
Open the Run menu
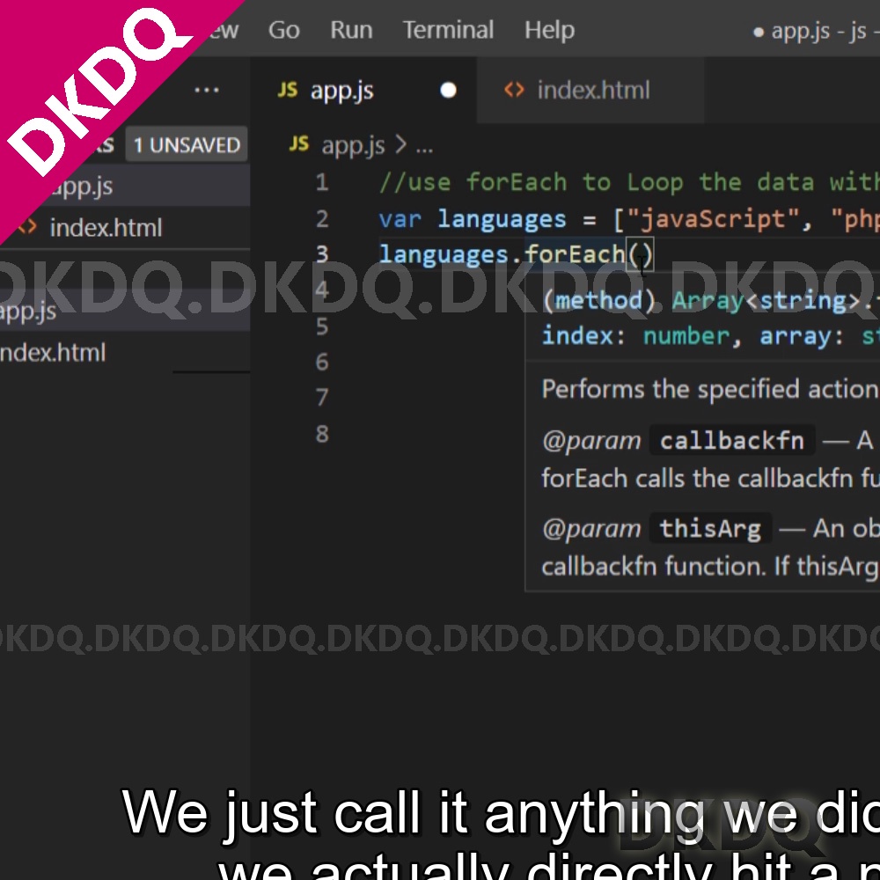[x=351, y=30]
